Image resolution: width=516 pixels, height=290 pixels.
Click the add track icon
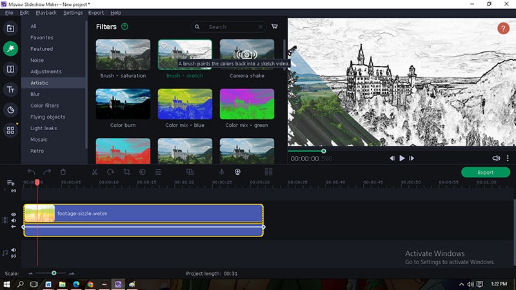(x=10, y=183)
